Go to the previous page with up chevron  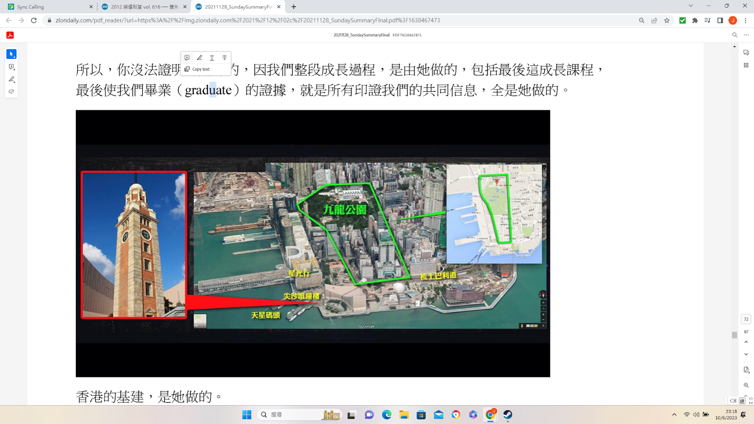pos(746,342)
